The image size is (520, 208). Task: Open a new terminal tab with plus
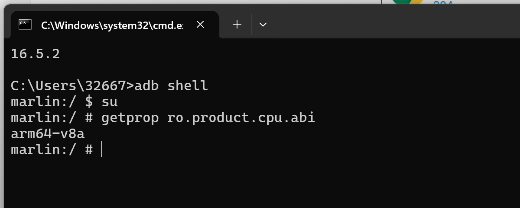pyautogui.click(x=237, y=25)
